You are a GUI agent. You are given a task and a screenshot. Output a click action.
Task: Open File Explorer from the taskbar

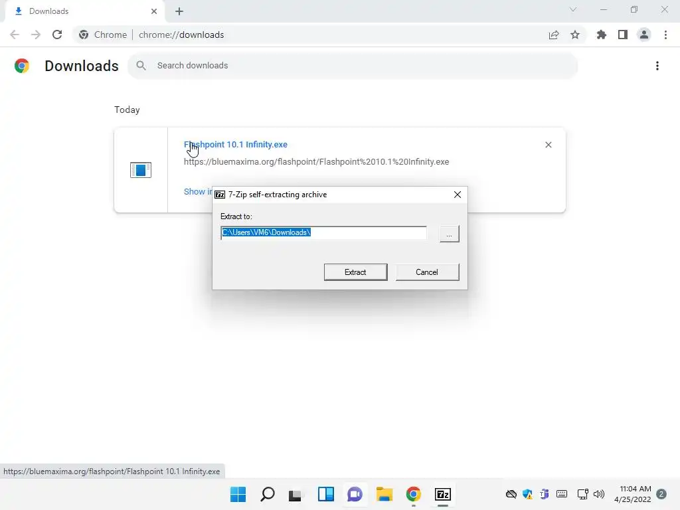click(x=384, y=494)
